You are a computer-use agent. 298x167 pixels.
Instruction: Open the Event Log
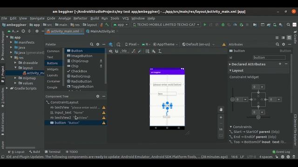pos(281,152)
